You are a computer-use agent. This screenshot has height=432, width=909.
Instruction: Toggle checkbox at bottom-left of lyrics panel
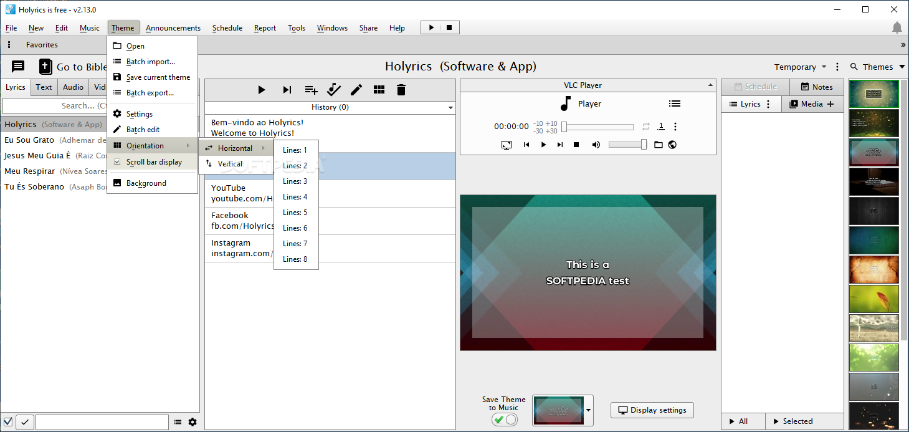(x=8, y=422)
